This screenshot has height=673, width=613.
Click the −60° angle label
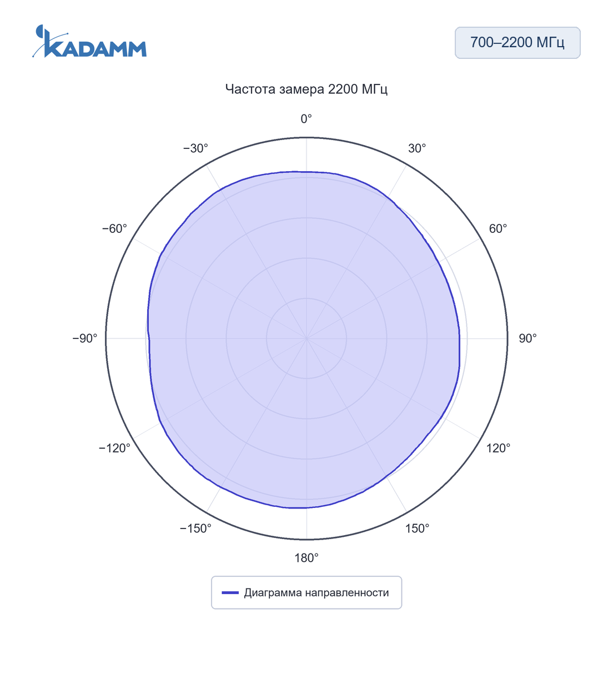click(114, 229)
